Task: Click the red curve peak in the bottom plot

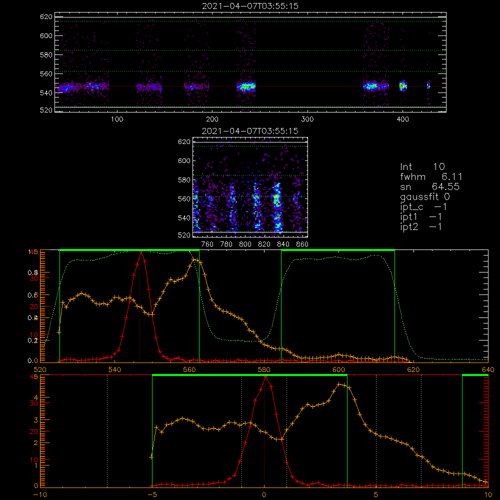Action: point(265,377)
